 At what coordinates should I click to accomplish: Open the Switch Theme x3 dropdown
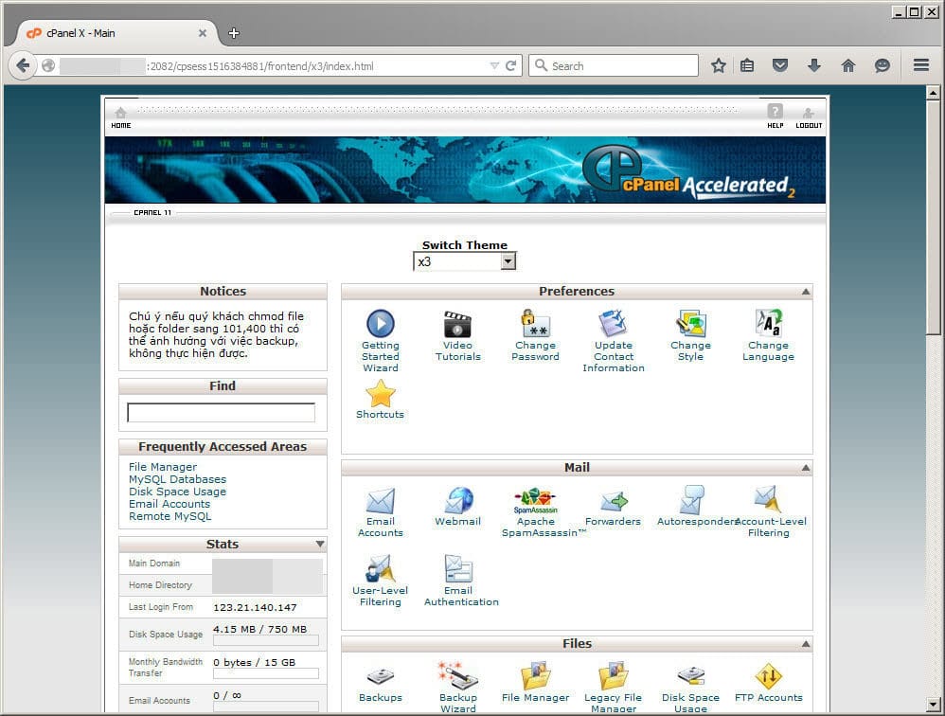[465, 261]
